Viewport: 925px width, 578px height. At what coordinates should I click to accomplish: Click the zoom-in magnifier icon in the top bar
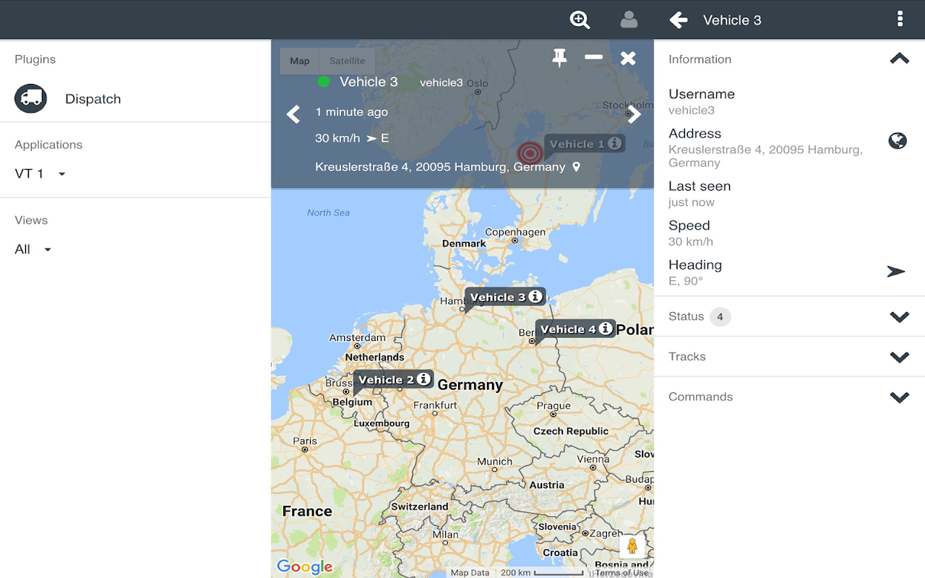(x=580, y=20)
